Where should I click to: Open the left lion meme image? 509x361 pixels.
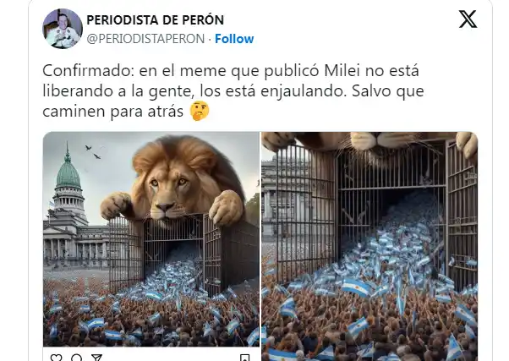(151, 239)
